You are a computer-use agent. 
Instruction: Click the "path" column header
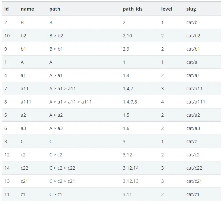pos(55,9)
